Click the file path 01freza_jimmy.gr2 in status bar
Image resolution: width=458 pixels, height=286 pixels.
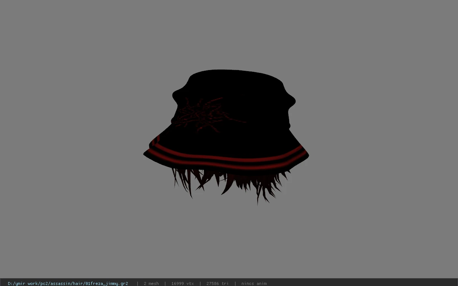click(x=68, y=283)
